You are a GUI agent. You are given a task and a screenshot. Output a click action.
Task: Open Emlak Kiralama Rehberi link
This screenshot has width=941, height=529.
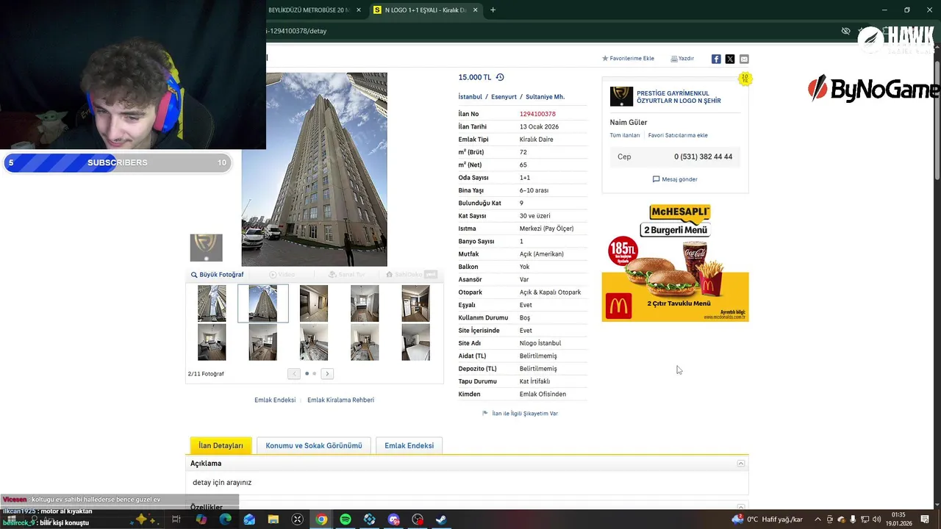pyautogui.click(x=340, y=400)
